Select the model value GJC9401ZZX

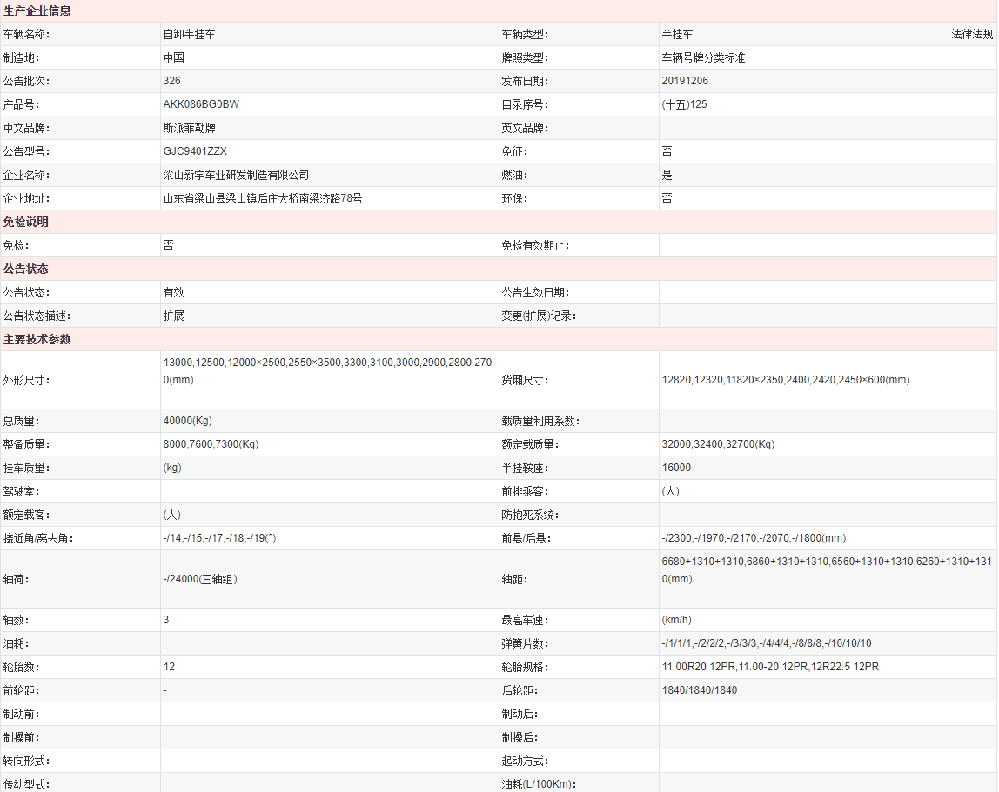[195, 151]
